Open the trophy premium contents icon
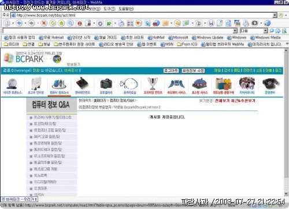289x209 pixels. point(153,86)
